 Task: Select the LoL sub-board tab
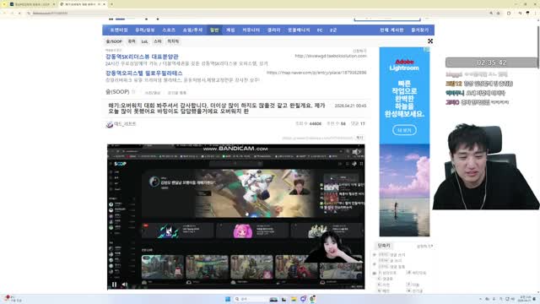144,41
